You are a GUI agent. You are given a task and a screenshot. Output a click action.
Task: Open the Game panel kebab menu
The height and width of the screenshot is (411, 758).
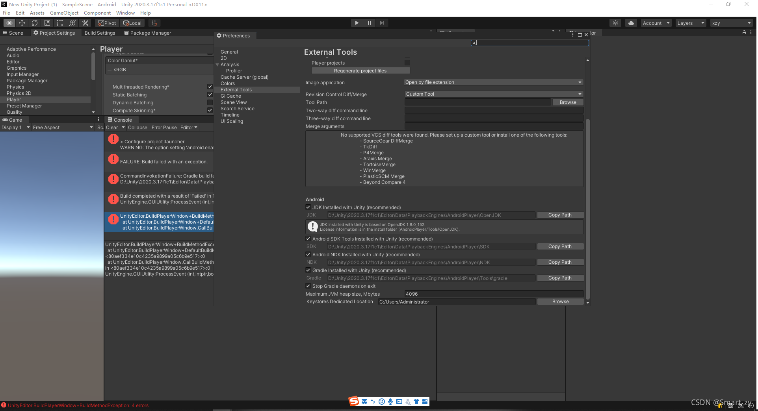98,120
